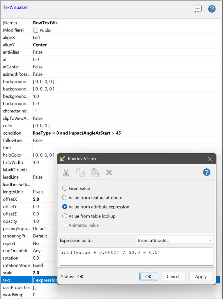Toggle the Public modifier checkbox

[36, 30]
